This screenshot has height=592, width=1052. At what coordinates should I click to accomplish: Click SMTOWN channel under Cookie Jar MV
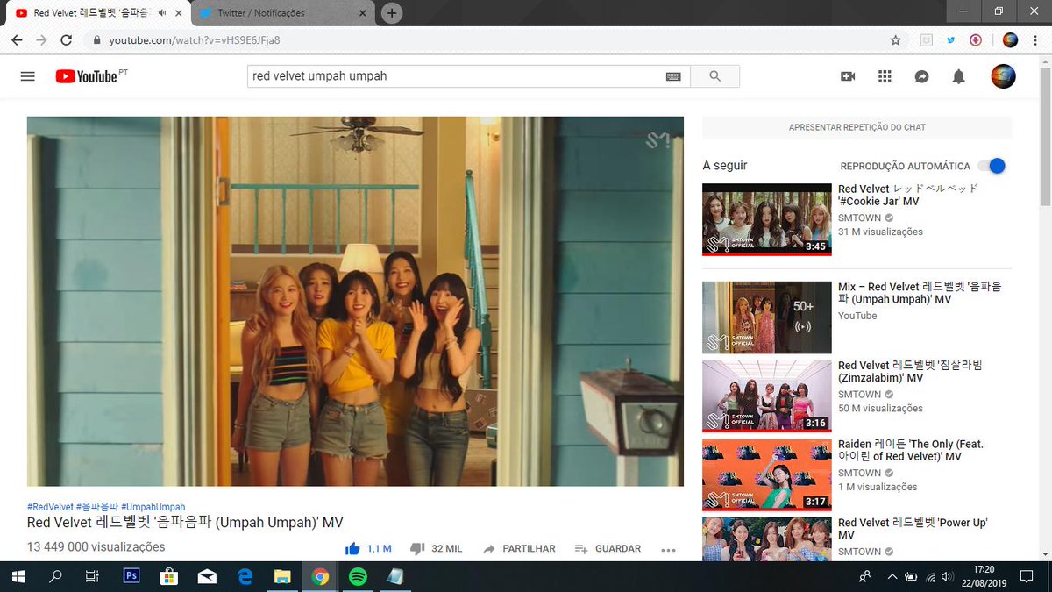pos(859,218)
